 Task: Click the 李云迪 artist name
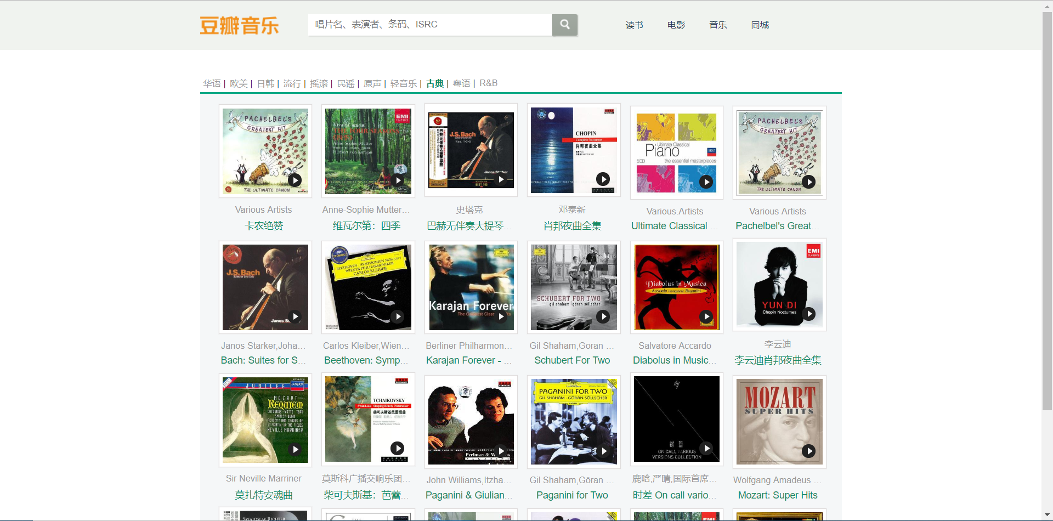[778, 344]
